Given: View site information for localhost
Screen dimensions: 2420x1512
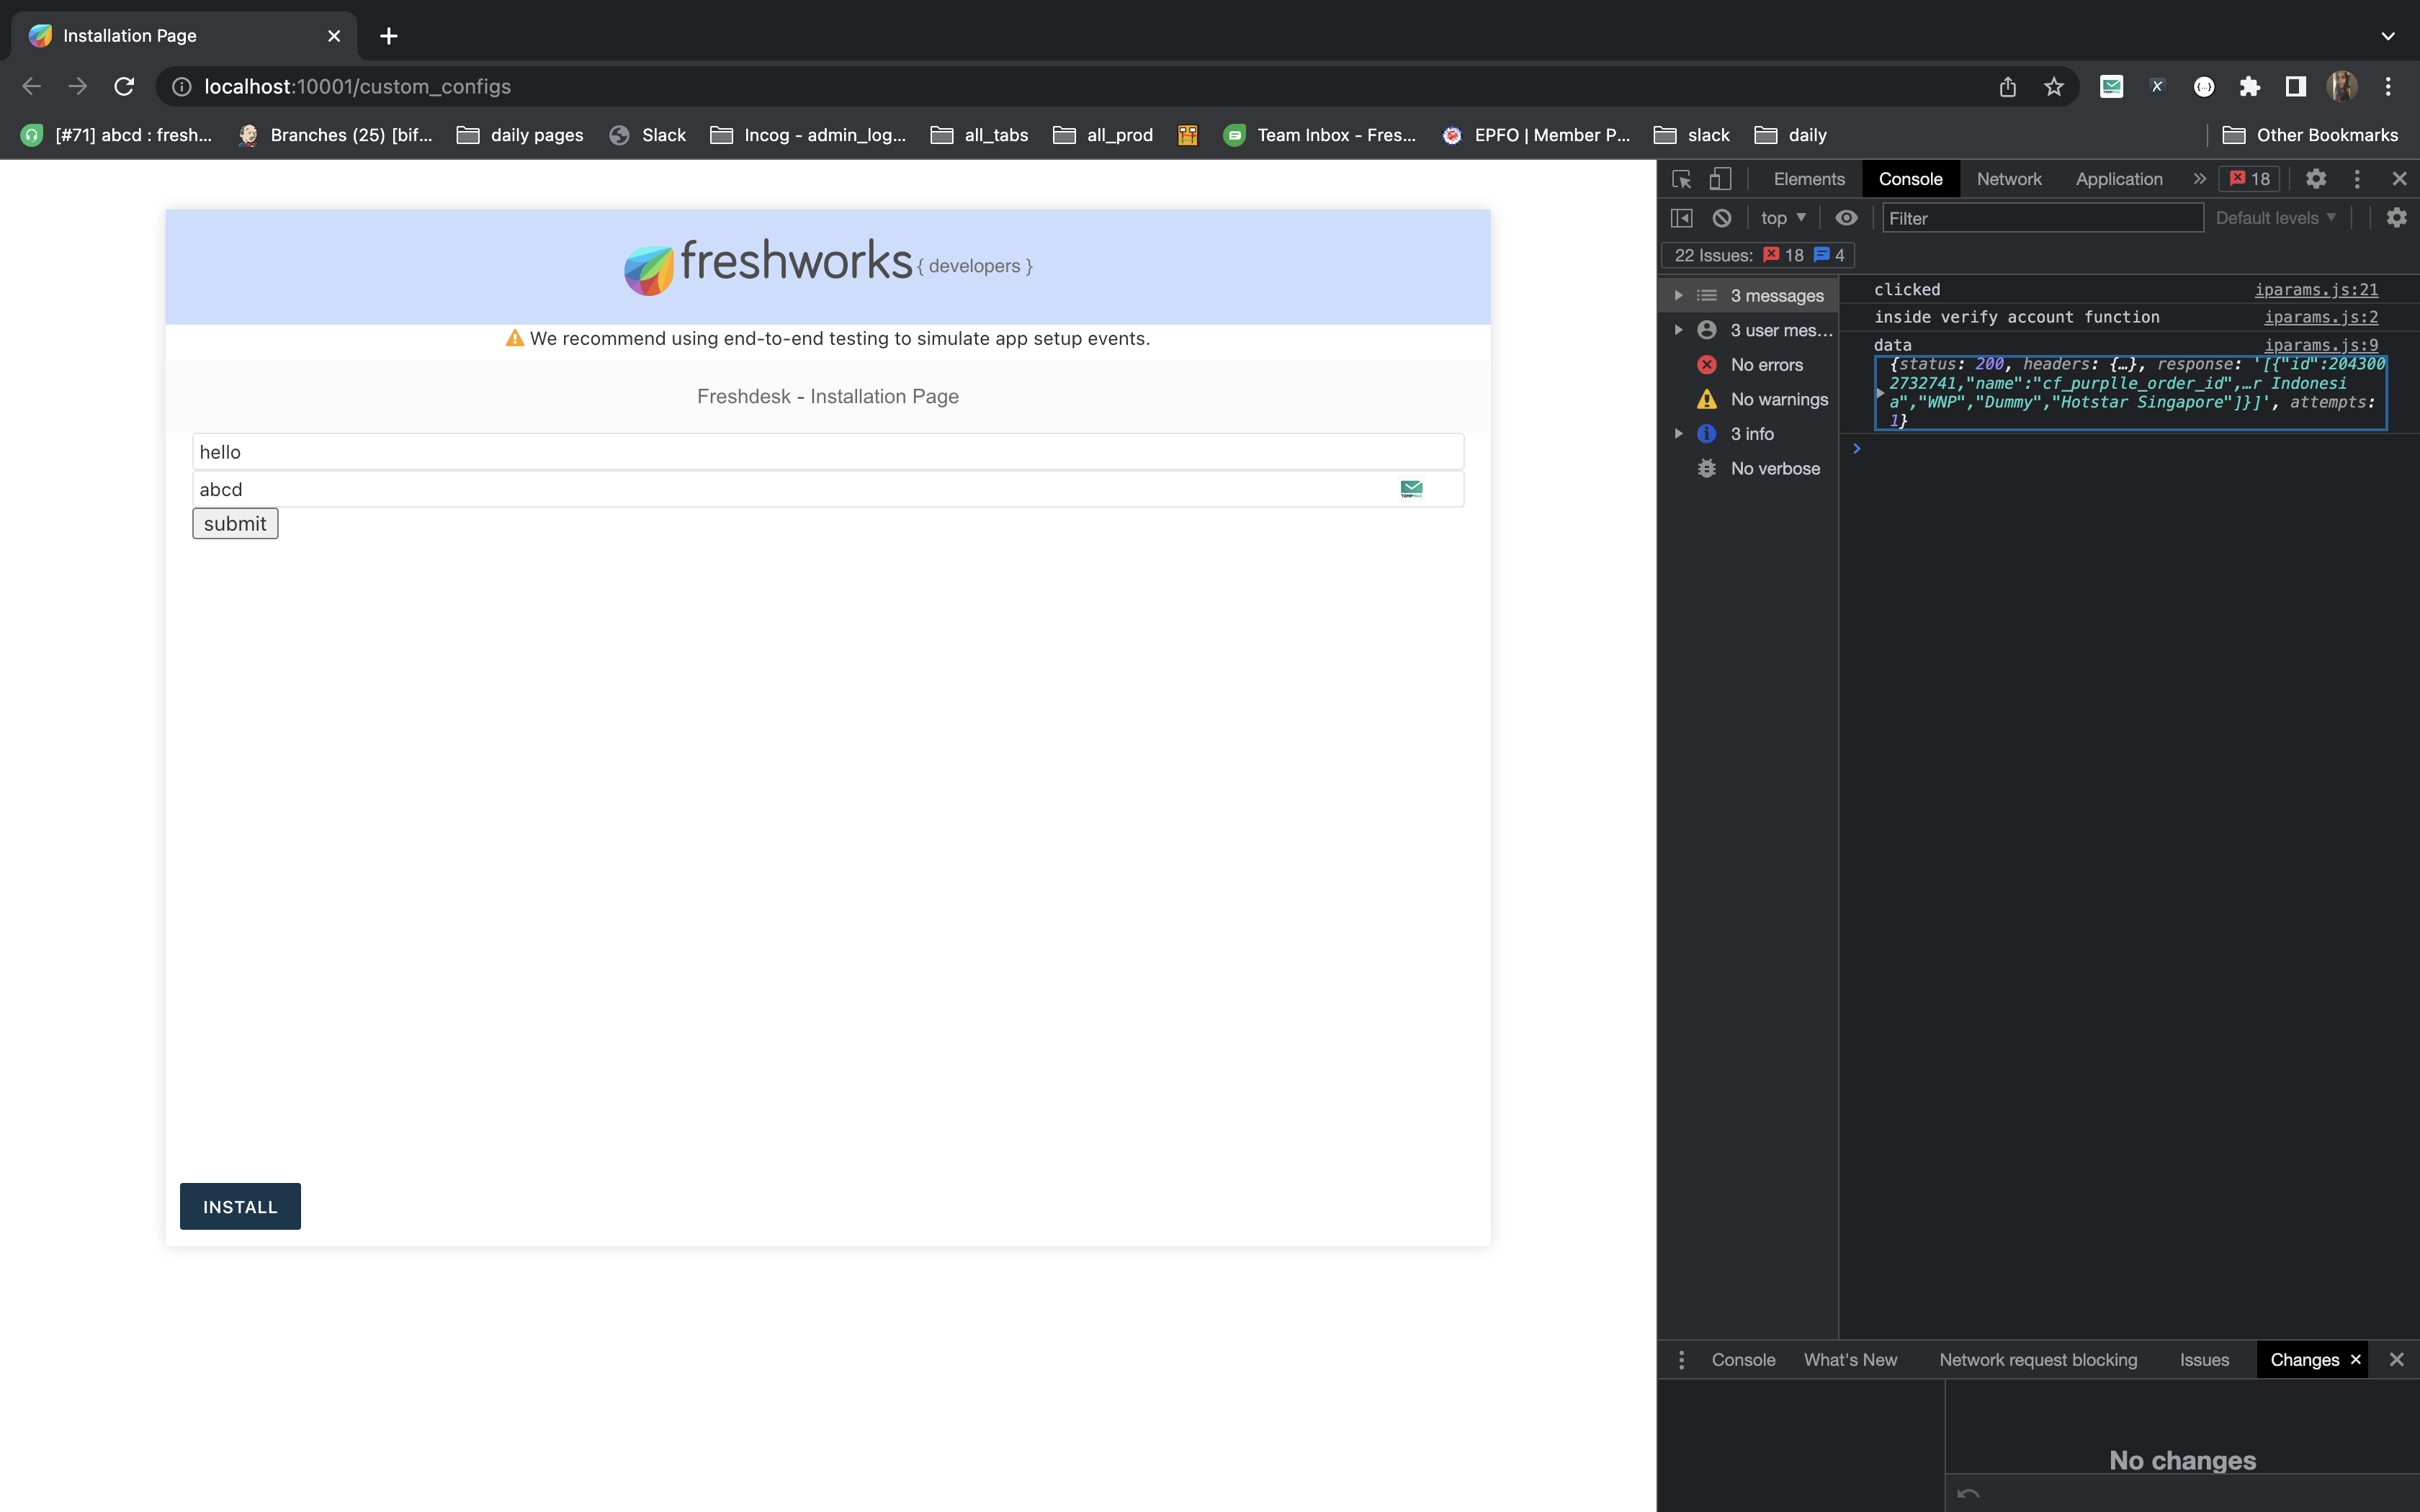Looking at the screenshot, I should [x=181, y=87].
